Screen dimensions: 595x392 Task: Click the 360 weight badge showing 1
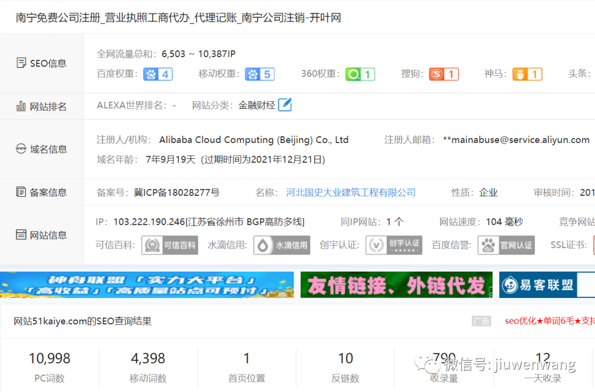pos(360,74)
